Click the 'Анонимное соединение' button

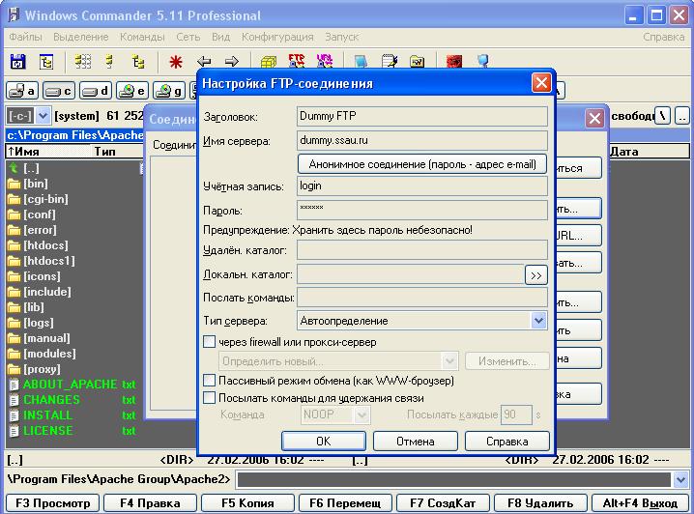(422, 164)
